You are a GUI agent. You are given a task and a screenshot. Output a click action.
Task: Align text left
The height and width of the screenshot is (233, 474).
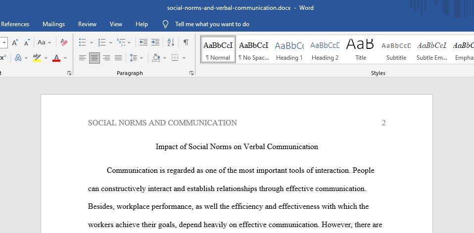coord(83,58)
